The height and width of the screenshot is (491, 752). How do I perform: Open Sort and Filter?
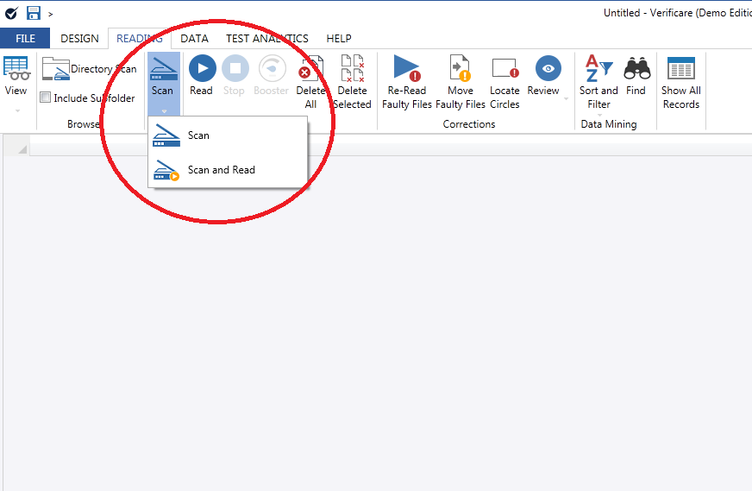coord(598,82)
